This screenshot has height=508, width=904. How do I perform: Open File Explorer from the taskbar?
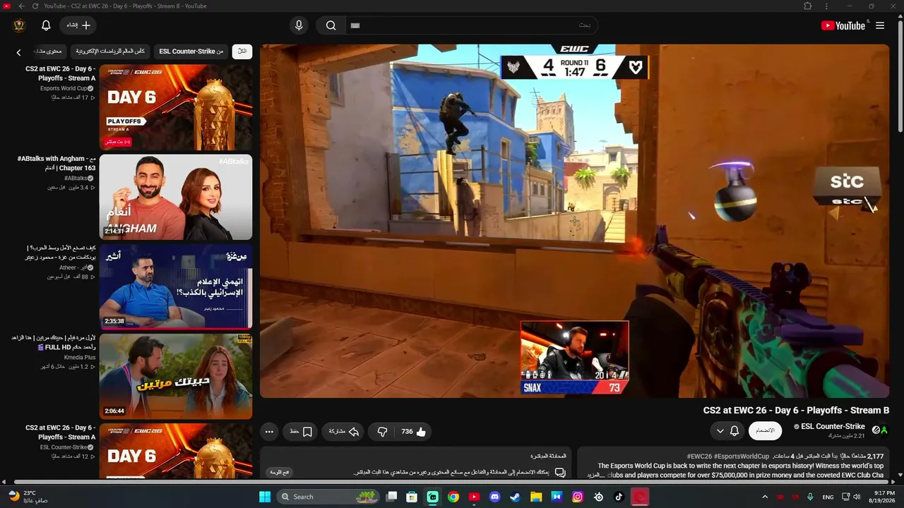pyautogui.click(x=536, y=497)
